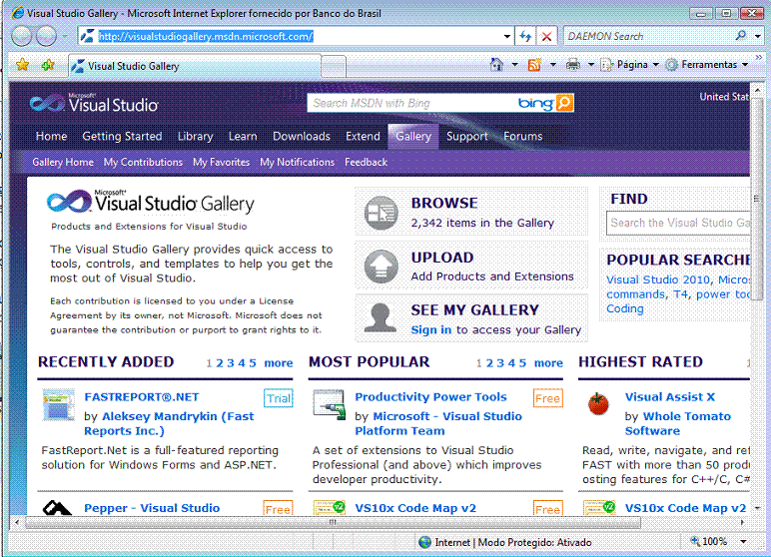
Task: Click the UPLOAD heading link
Action: click(x=442, y=258)
